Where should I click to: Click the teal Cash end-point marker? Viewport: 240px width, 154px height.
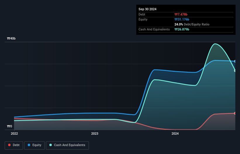point(235,71)
